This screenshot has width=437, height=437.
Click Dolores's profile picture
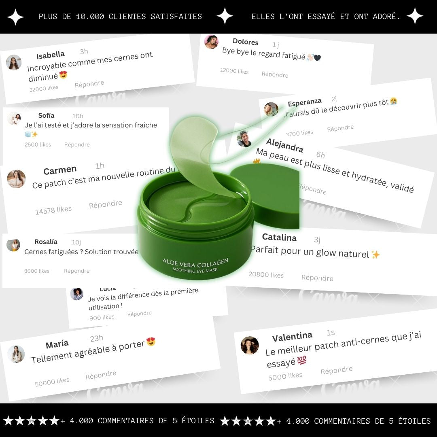(211, 42)
